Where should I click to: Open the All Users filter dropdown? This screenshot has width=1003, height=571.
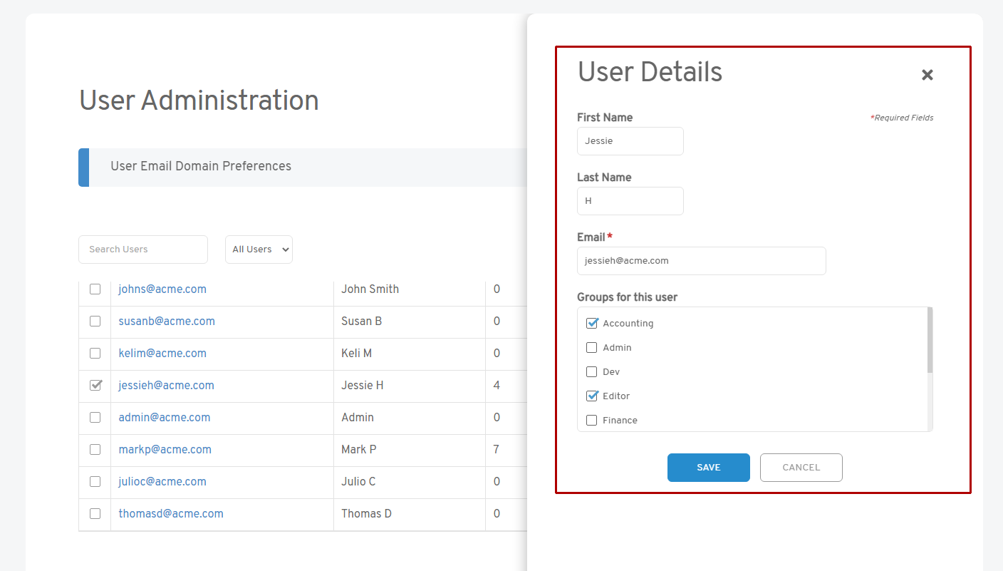259,250
